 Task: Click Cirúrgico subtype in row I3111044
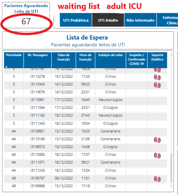pyautogui.click(x=110, y=107)
